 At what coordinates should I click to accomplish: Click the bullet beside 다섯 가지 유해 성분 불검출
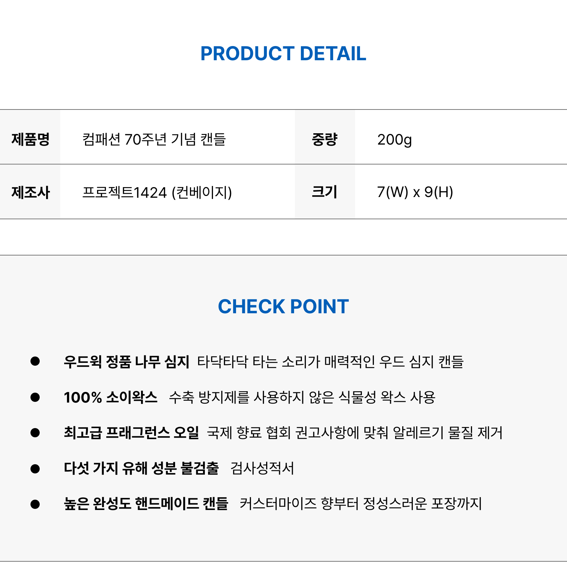pos(35,468)
